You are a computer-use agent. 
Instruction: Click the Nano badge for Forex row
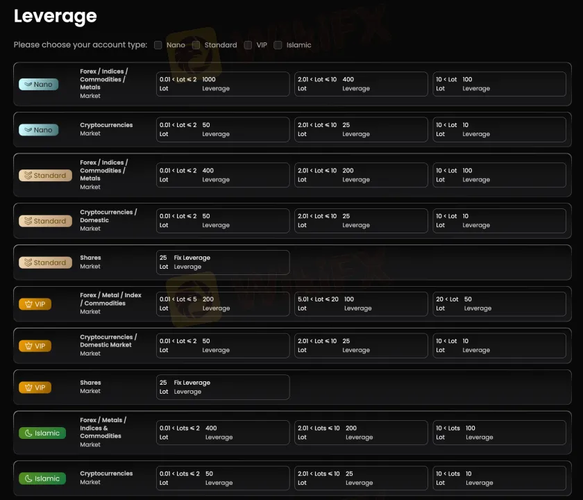click(x=39, y=84)
